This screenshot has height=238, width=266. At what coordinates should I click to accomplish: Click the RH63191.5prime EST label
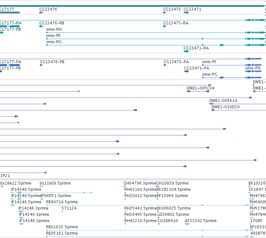140,190
